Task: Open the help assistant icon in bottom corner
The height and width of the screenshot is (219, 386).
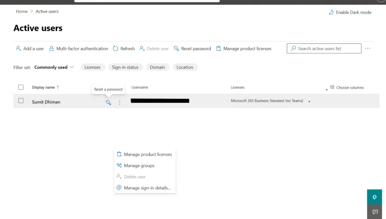Action: click(374, 196)
